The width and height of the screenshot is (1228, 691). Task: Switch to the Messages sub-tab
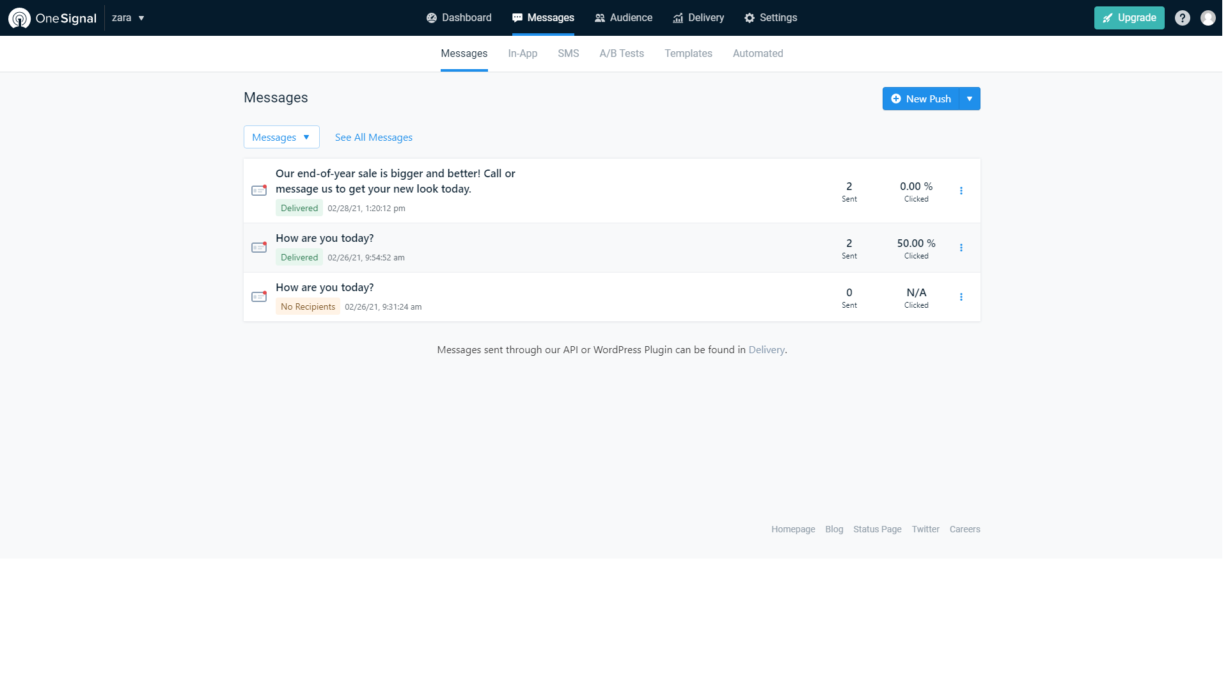pos(464,54)
